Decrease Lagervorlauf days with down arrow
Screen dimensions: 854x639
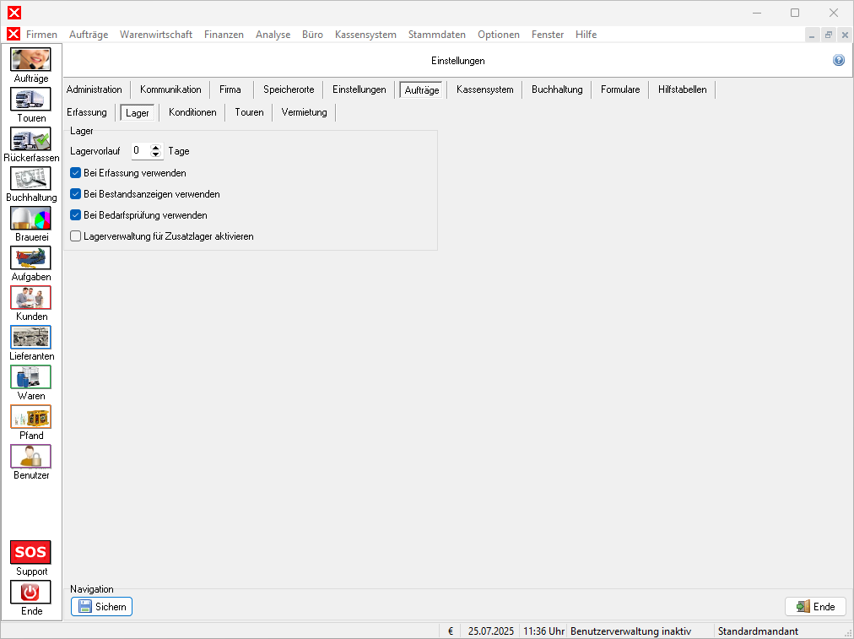point(155,154)
